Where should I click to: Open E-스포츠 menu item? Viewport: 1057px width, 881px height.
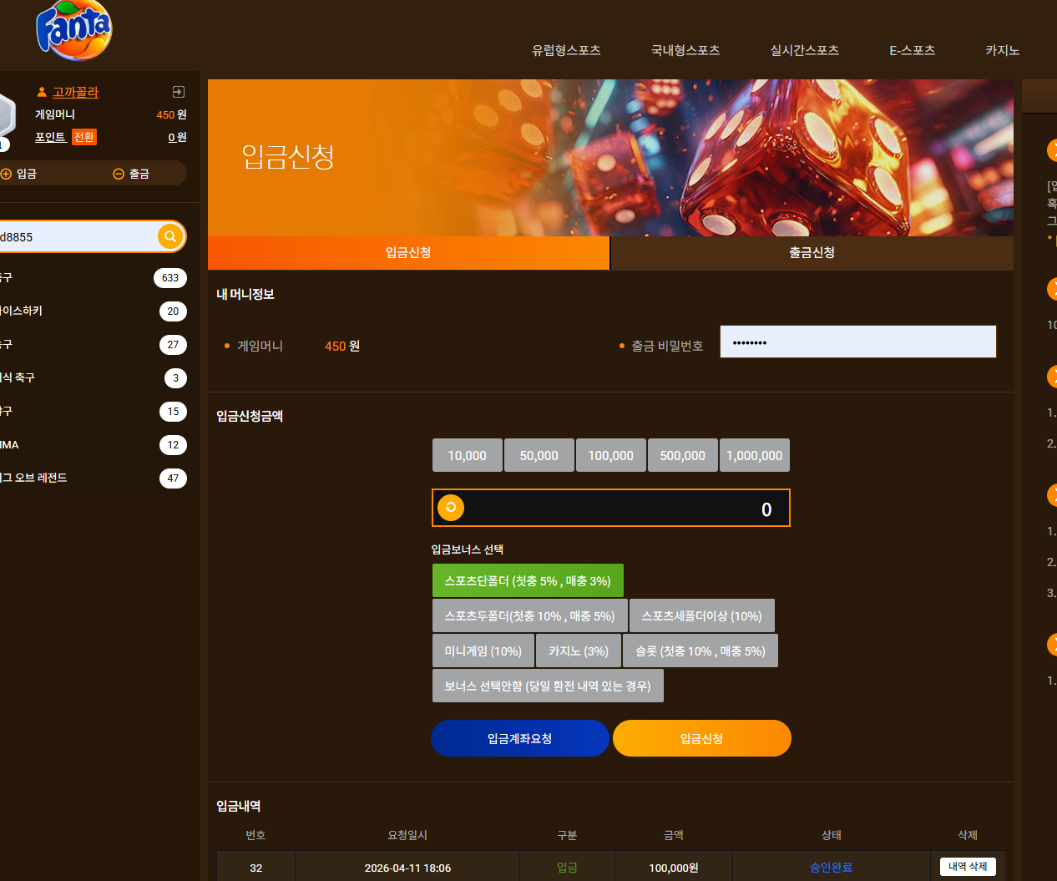coord(912,50)
